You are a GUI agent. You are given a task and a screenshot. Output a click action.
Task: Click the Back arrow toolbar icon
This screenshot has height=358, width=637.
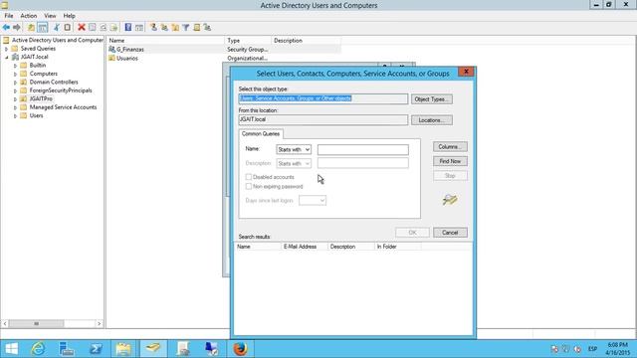point(6,27)
